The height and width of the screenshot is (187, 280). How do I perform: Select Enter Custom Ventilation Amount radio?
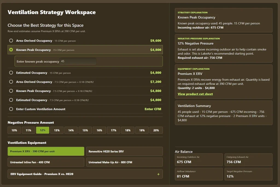click(11, 109)
